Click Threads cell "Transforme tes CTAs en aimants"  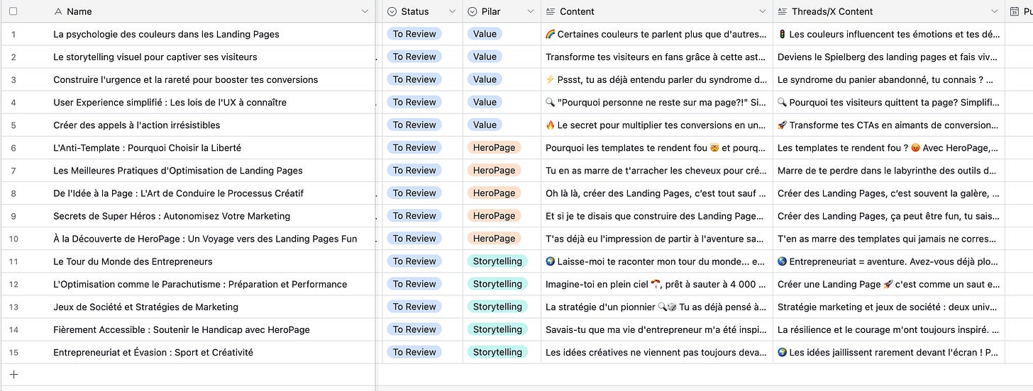coord(889,125)
